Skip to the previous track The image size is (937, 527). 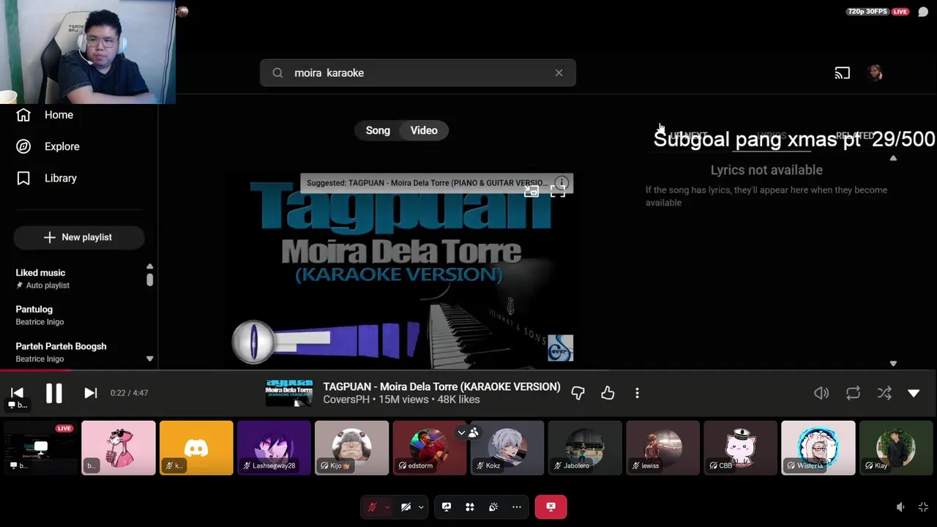click(x=18, y=393)
